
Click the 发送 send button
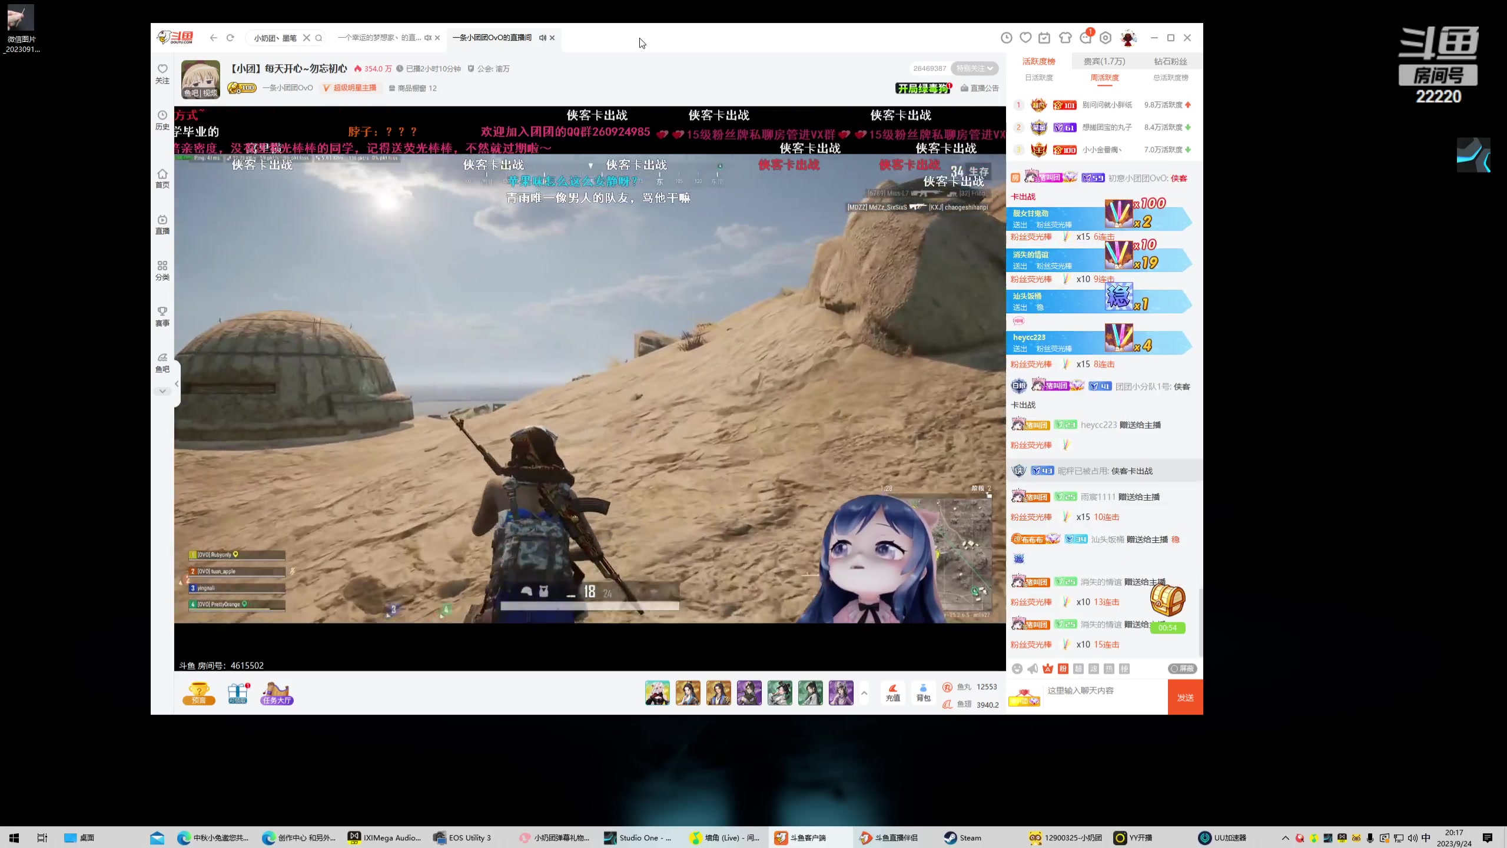(1186, 697)
